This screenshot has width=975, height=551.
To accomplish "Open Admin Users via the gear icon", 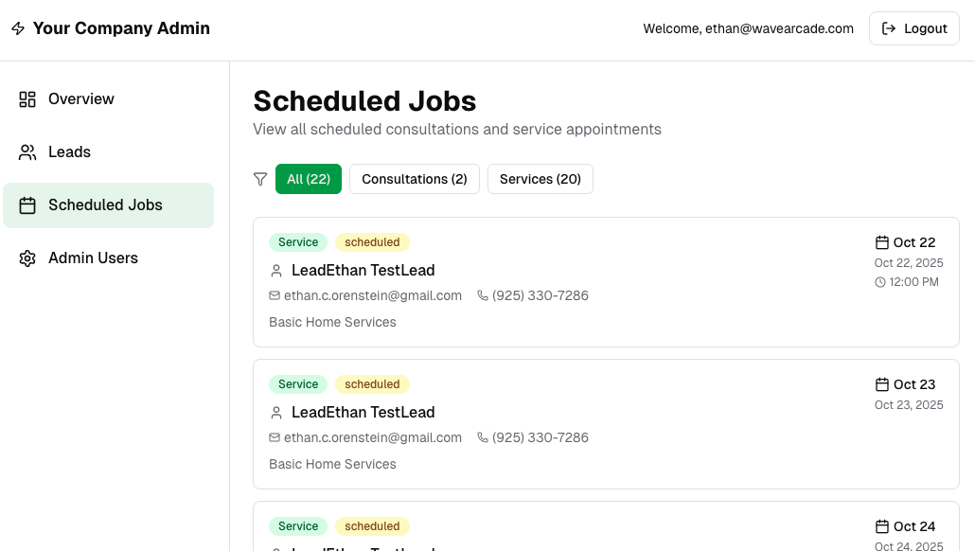I will (x=27, y=258).
